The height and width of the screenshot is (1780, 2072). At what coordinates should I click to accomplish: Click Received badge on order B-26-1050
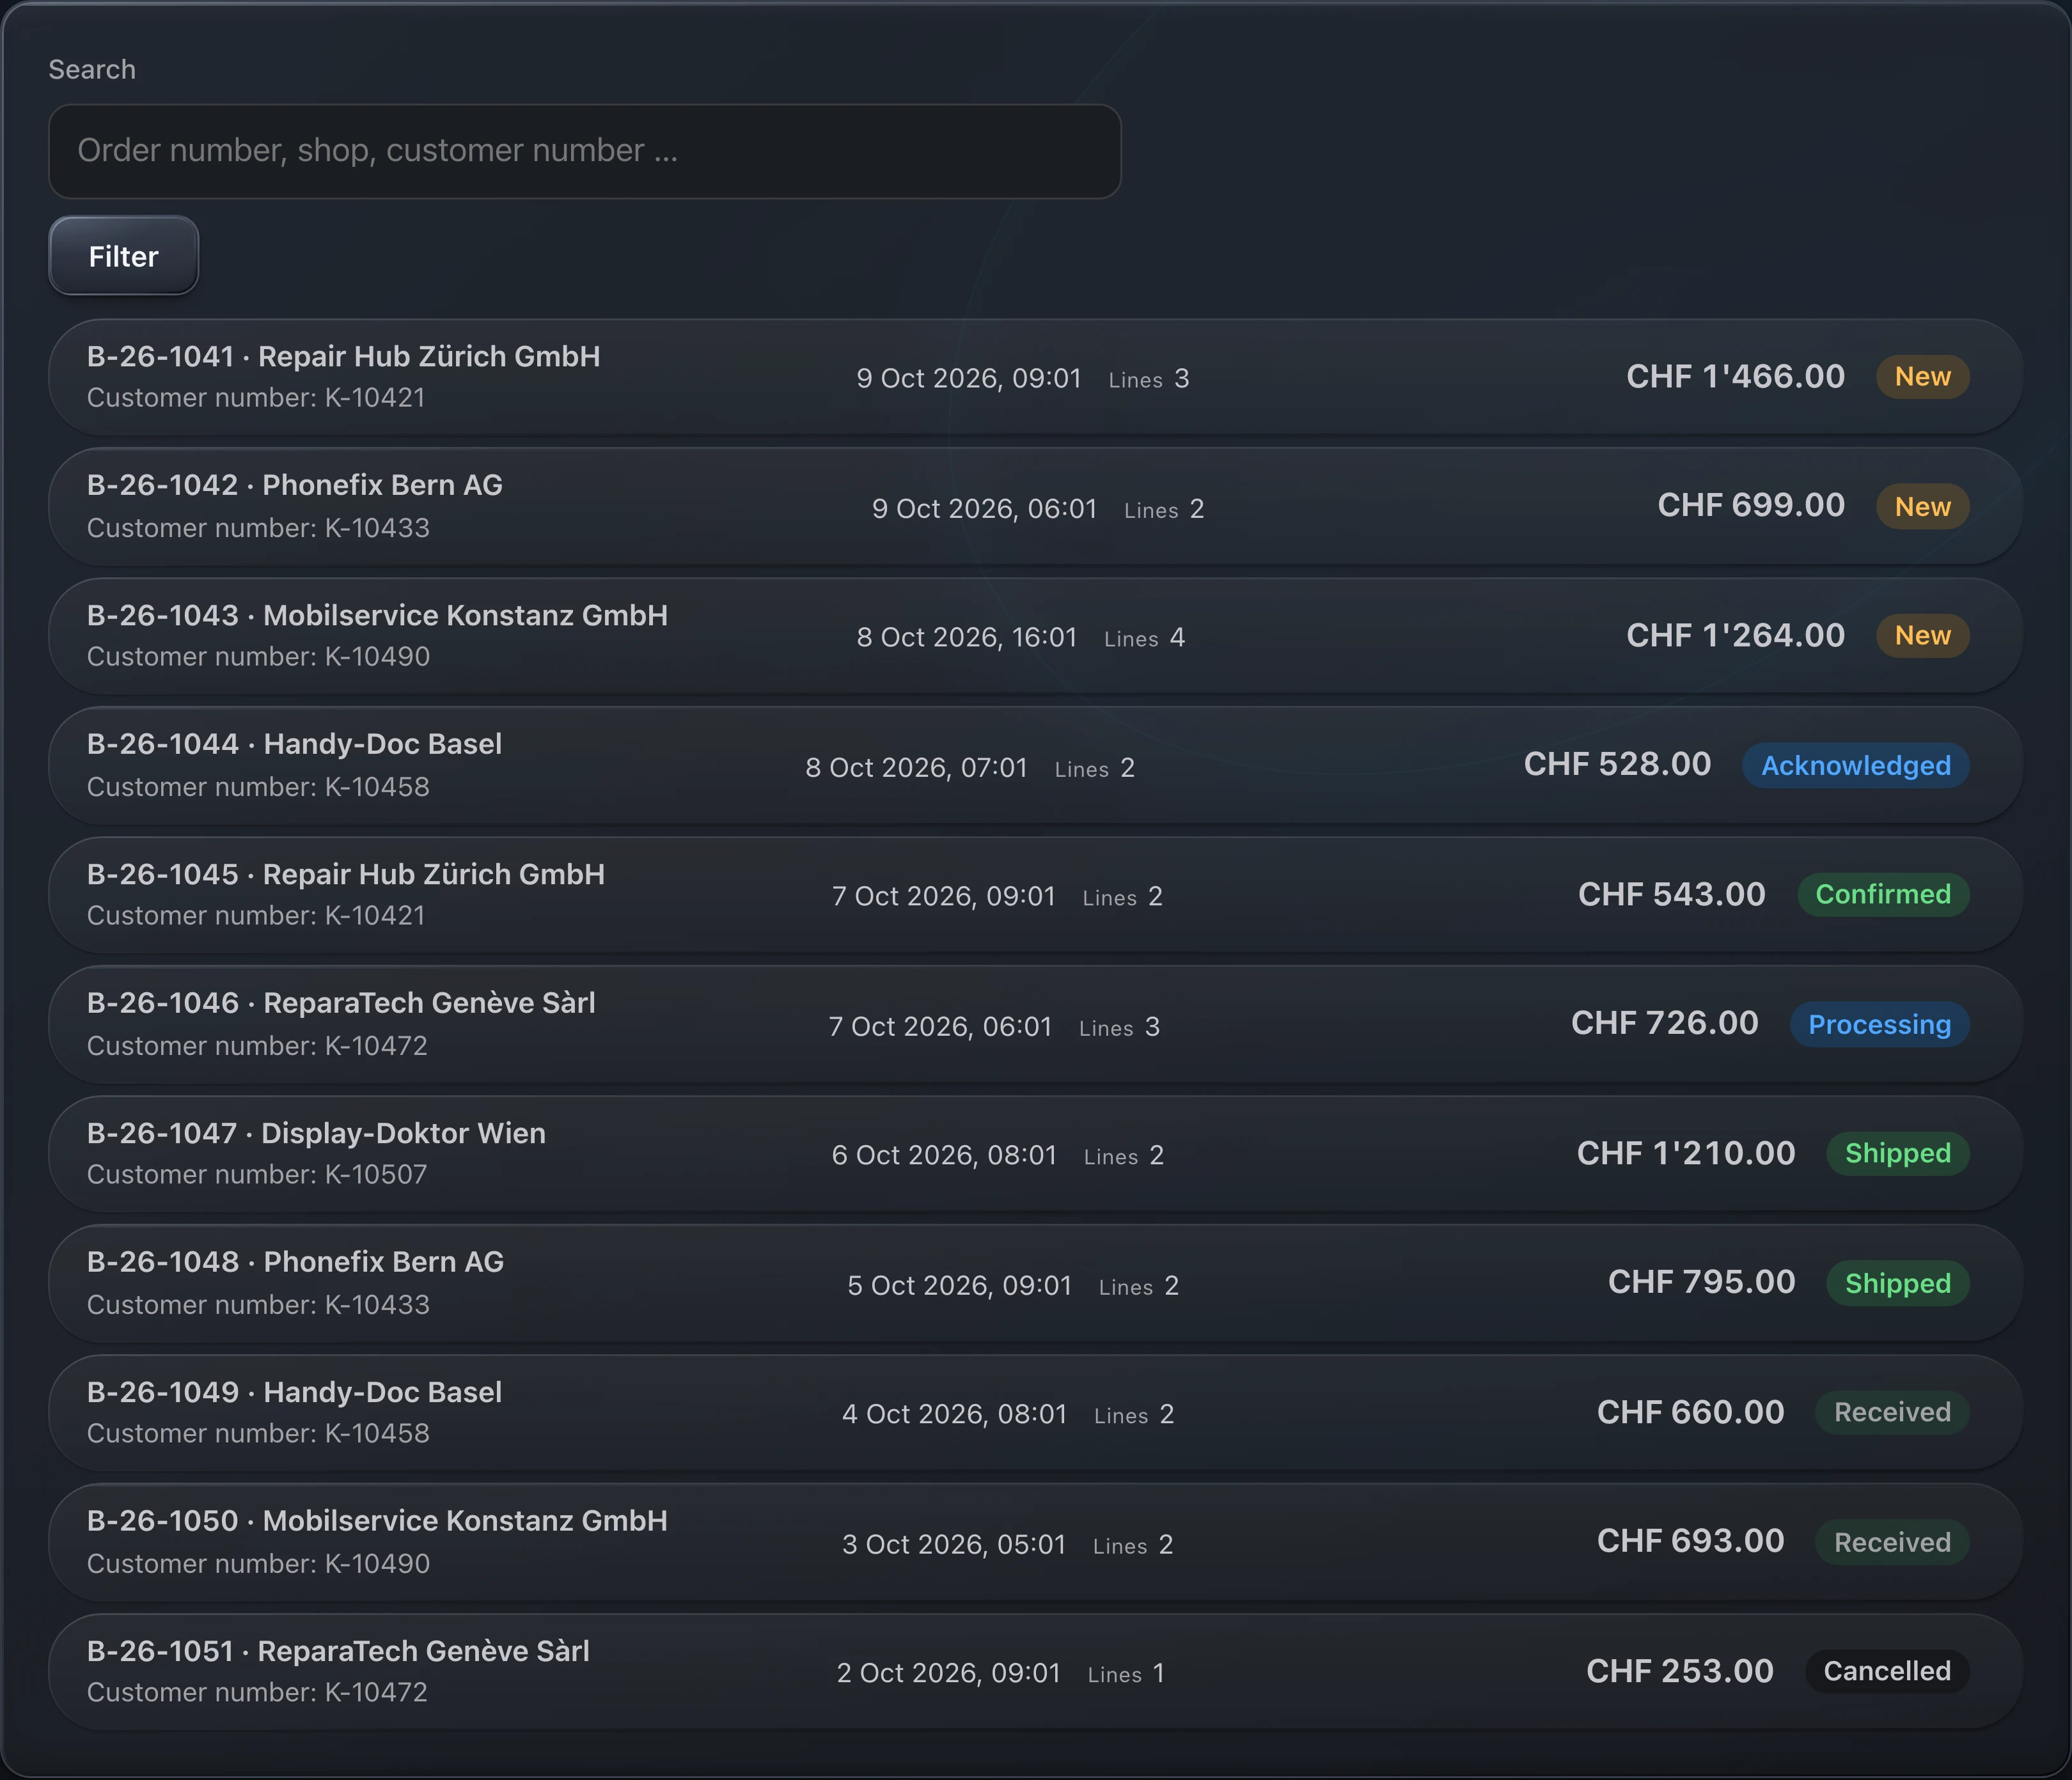tap(1892, 1542)
